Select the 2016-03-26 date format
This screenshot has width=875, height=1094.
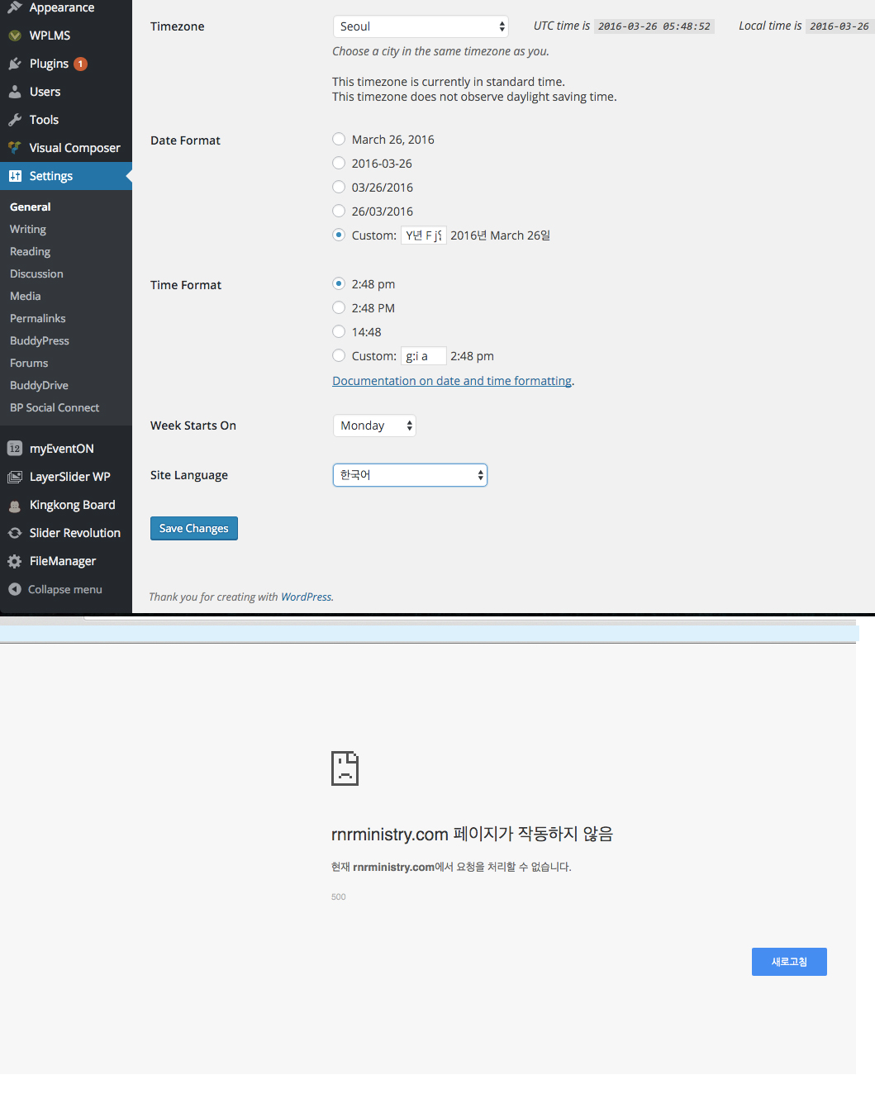click(339, 164)
